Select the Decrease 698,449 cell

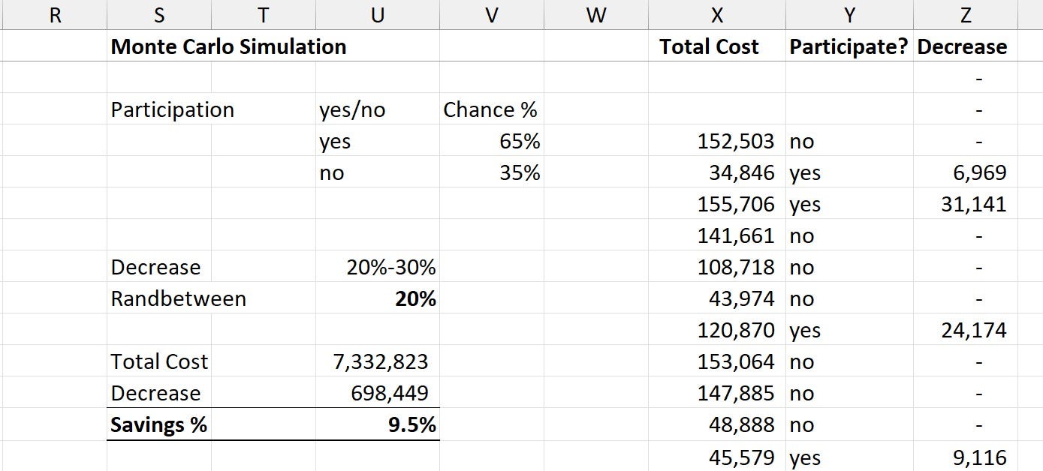click(x=378, y=393)
